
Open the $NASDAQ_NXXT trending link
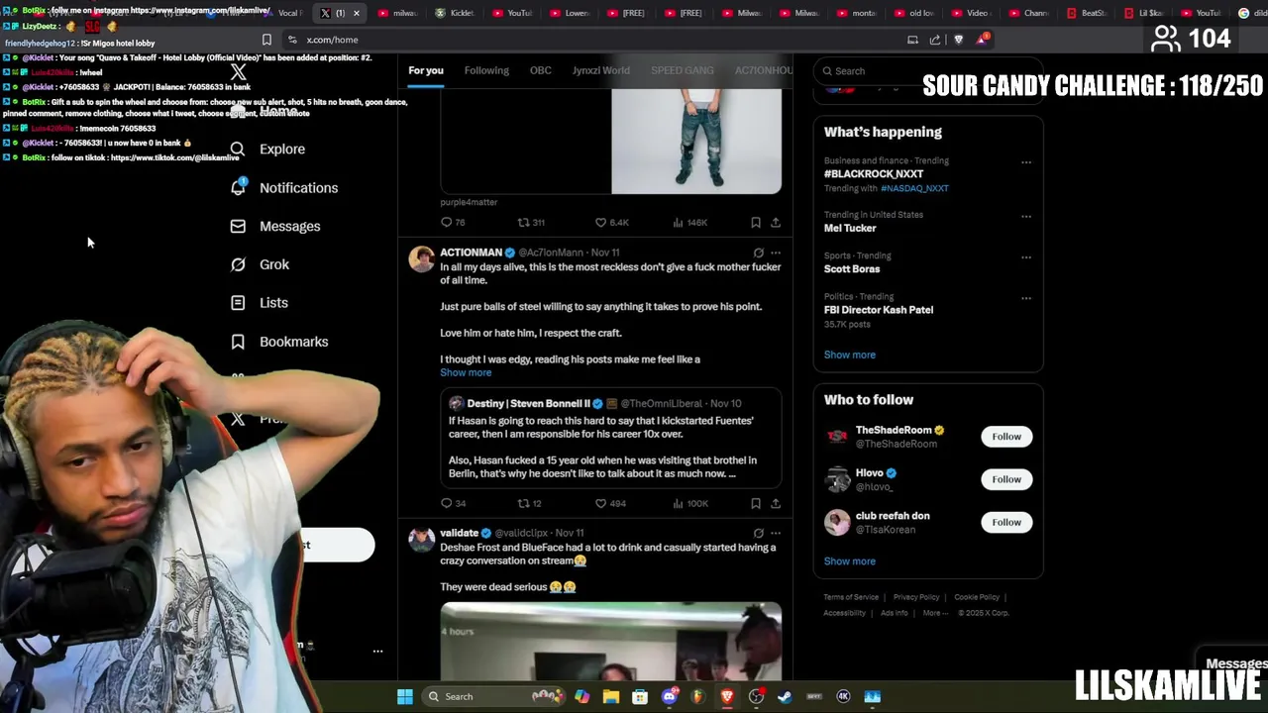pos(914,188)
